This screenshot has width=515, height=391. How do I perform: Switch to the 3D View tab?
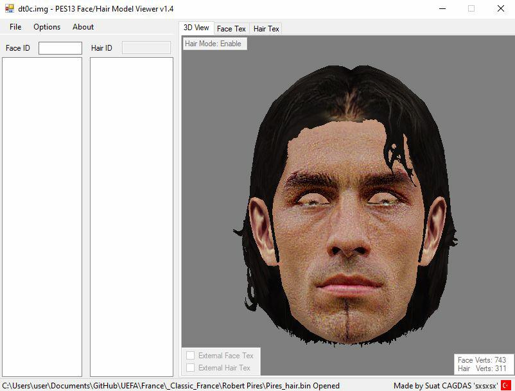pos(196,28)
